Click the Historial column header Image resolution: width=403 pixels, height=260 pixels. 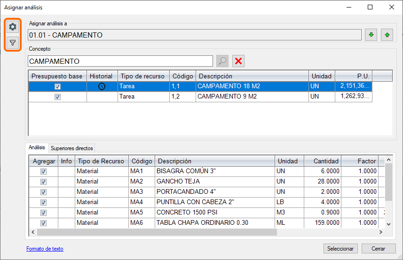coord(102,76)
